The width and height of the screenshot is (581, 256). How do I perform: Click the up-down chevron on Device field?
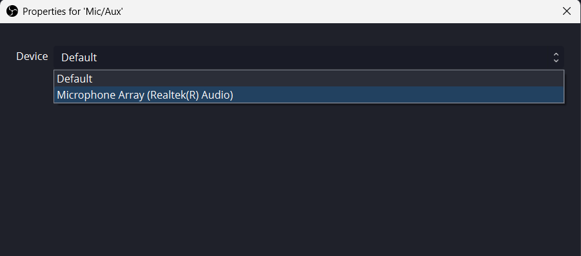[x=556, y=57]
